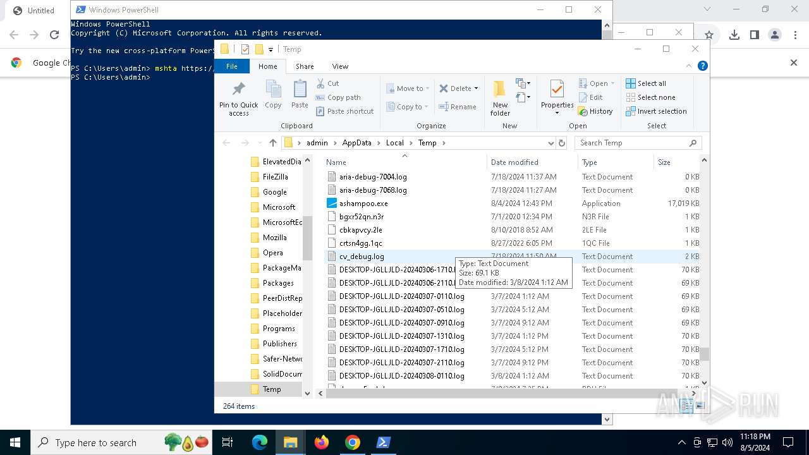Click the Refresh button beside address bar

coord(561,143)
